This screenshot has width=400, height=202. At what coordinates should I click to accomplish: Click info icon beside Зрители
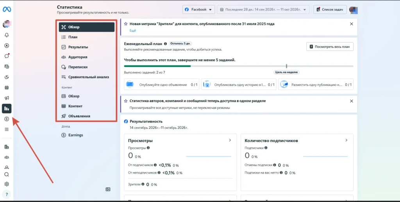pos(143,184)
